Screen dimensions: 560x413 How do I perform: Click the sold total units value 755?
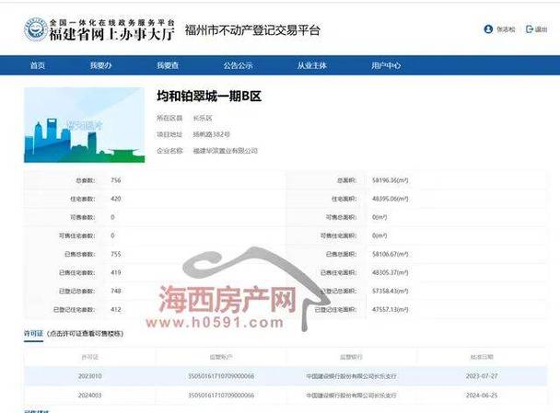tap(116, 254)
